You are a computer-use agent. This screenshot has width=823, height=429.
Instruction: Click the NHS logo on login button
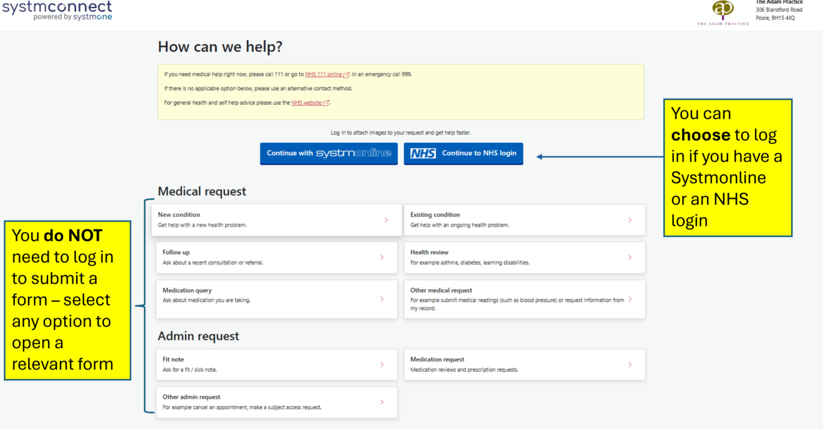(x=423, y=153)
